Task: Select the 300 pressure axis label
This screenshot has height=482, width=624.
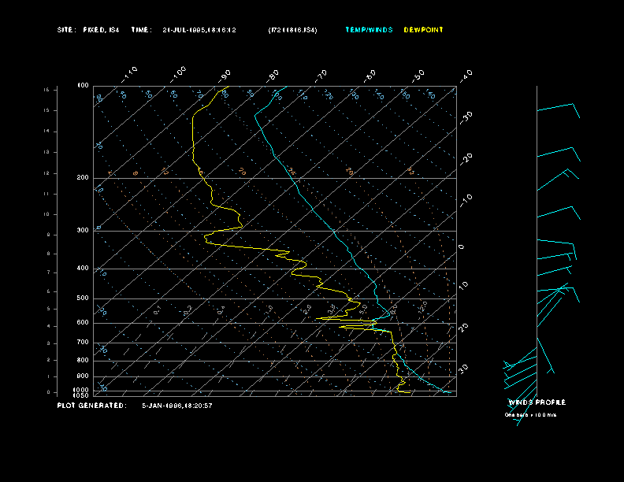Action: [x=83, y=231]
